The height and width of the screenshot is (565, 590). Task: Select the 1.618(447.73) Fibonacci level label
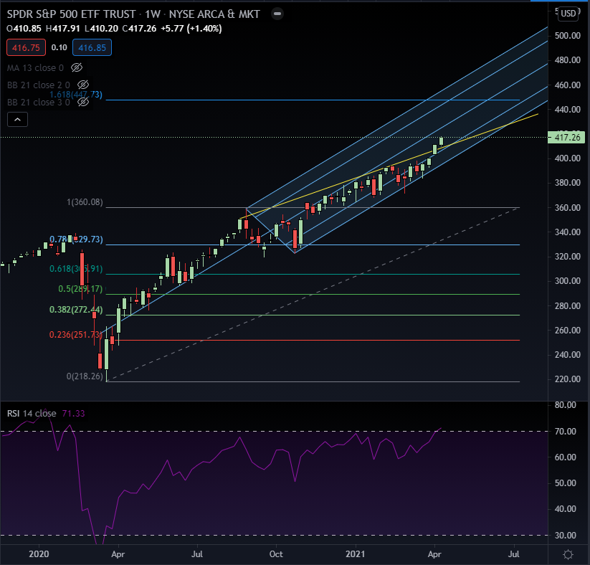pos(76,95)
